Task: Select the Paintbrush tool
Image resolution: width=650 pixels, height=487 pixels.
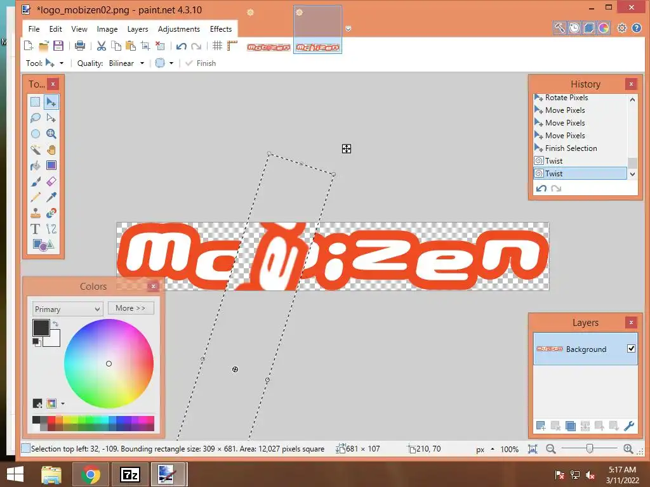Action: click(36, 181)
